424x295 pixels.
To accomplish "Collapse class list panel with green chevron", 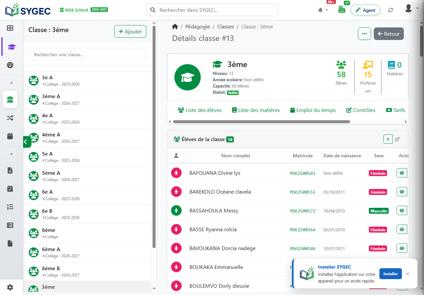I will point(27,142).
